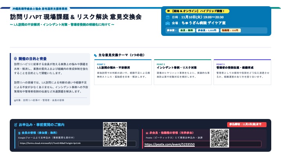Image resolution: width=281 pixels, height=158 pixels.
Task: Select the POINT 2 インシデント事例 card
Action: (183, 72)
